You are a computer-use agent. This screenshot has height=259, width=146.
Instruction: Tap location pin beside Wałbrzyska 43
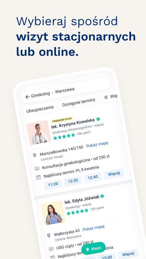49,235
